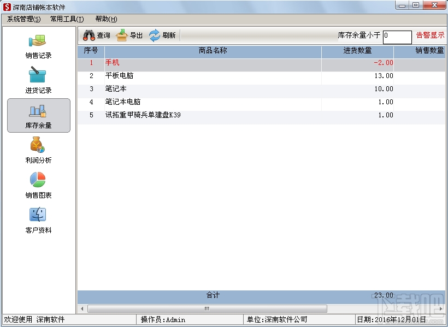Close the 深南店铺帐本软件 window

(x=434, y=5)
